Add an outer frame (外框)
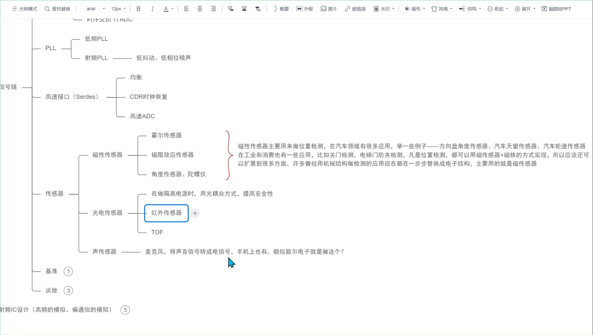 tap(305, 9)
